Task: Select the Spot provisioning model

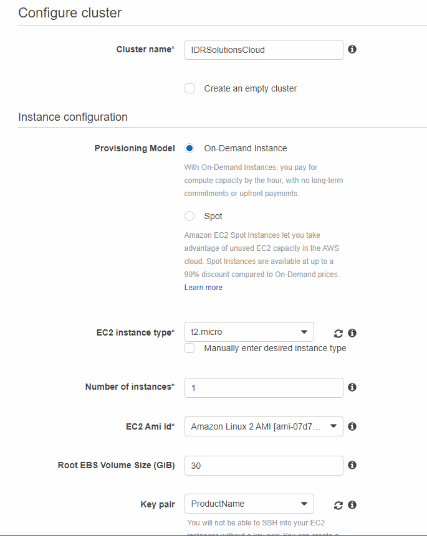Action: 190,216
